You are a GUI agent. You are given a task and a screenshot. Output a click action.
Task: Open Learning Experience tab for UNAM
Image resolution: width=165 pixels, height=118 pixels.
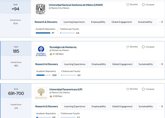(x=74, y=22)
